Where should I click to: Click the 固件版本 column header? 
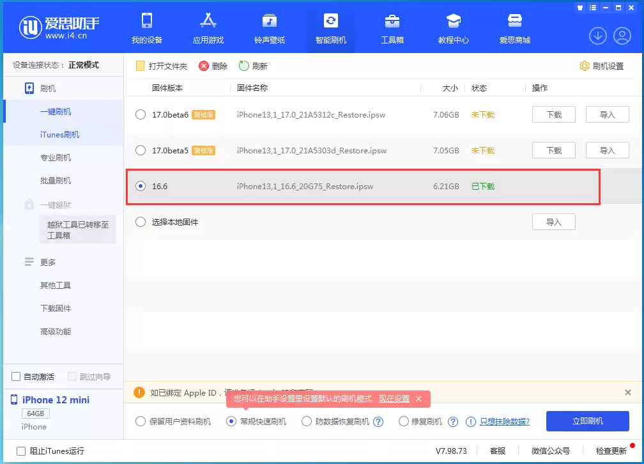coord(167,88)
